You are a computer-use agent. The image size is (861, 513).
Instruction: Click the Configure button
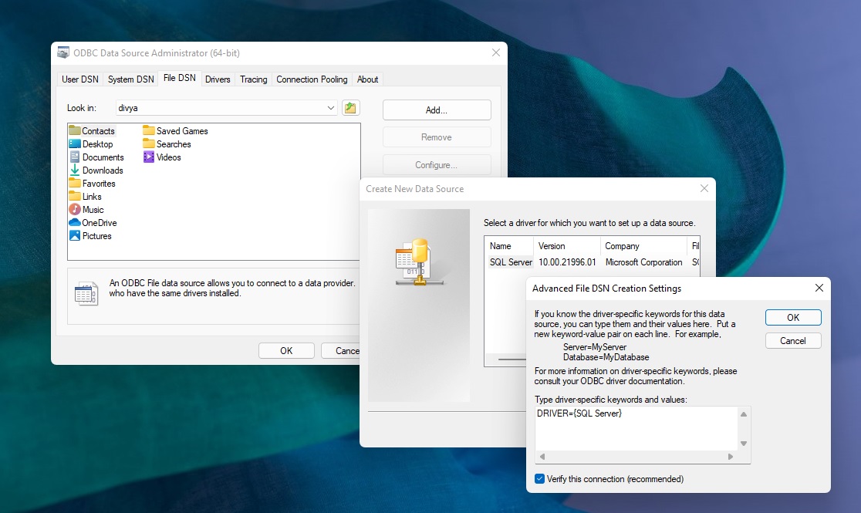pyautogui.click(x=436, y=164)
